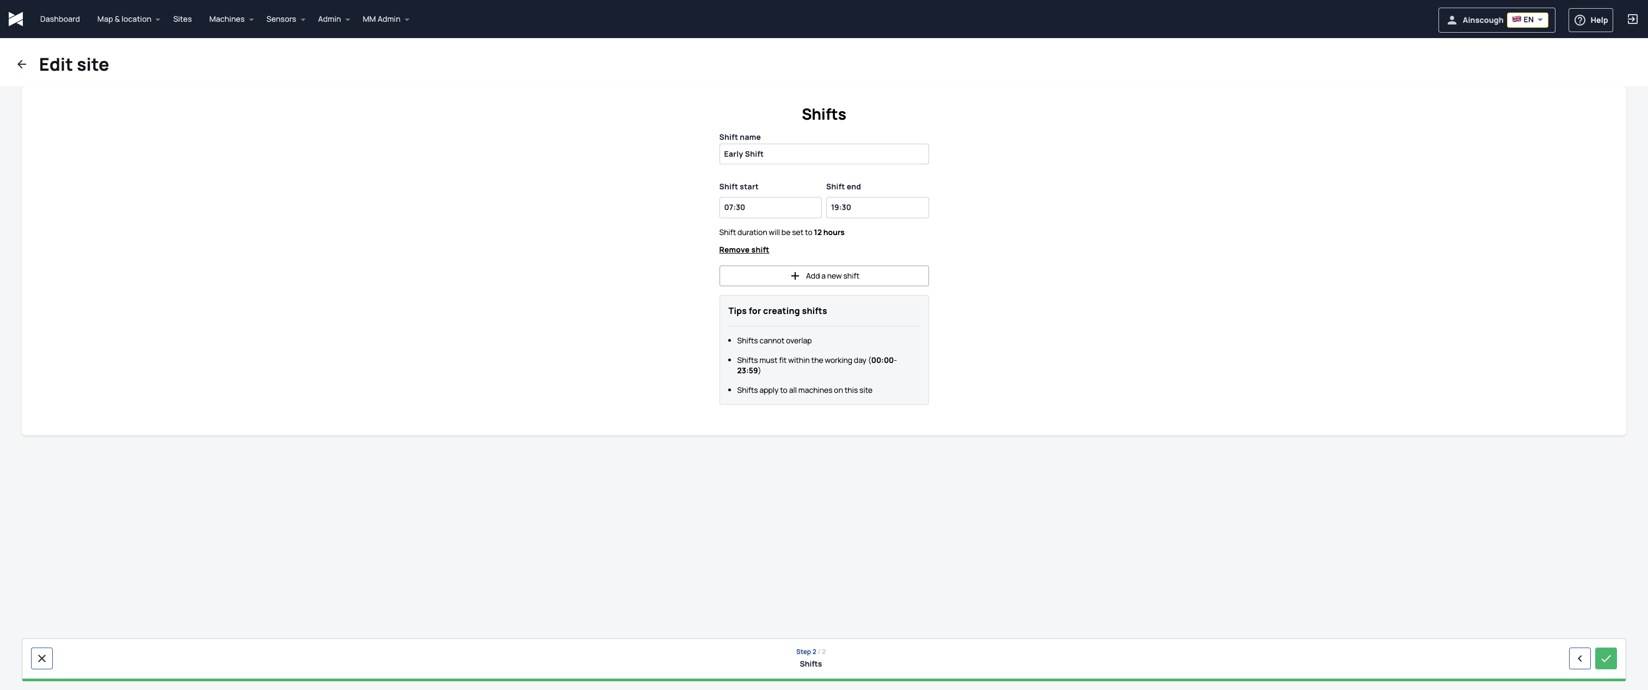This screenshot has width=1648, height=690.
Task: Click the 'Tips for creating shifts' heading
Action: click(x=777, y=311)
